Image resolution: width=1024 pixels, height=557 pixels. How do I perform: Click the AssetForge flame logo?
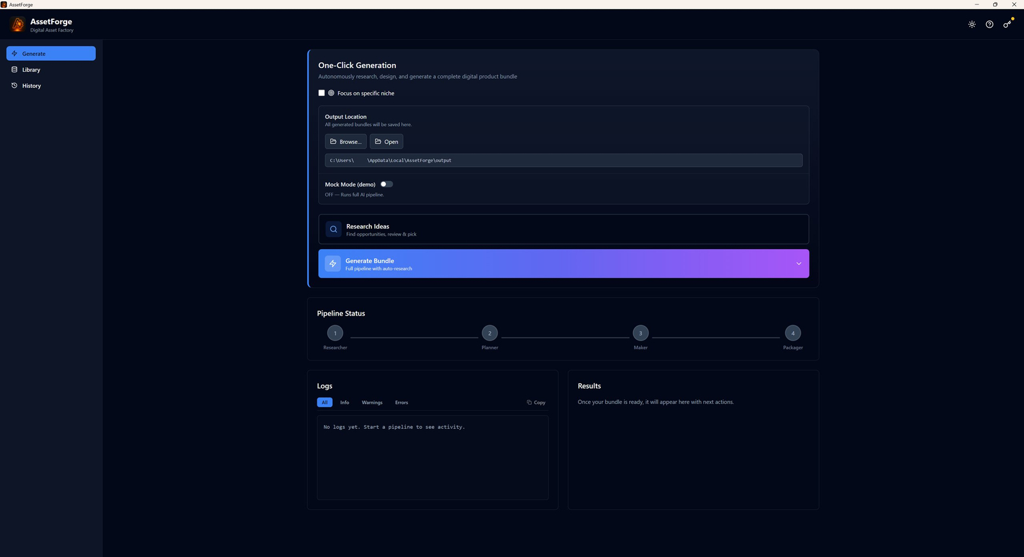pyautogui.click(x=17, y=25)
